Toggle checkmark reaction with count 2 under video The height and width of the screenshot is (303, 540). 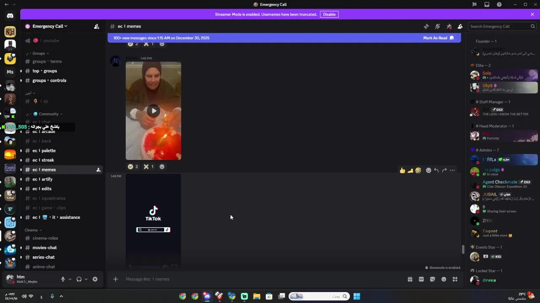tap(133, 167)
